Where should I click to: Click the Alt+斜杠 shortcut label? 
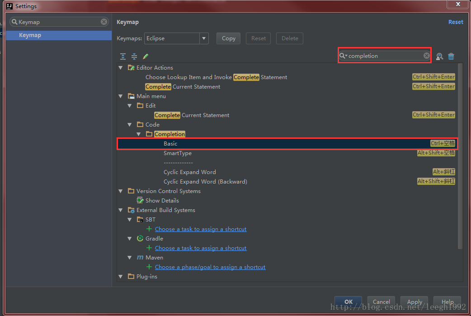[444, 172]
